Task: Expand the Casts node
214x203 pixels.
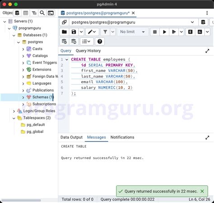Action: (x=23, y=49)
